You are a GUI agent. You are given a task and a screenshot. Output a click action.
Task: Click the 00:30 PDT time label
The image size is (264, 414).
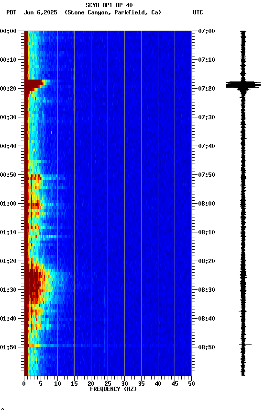[x=8, y=117]
